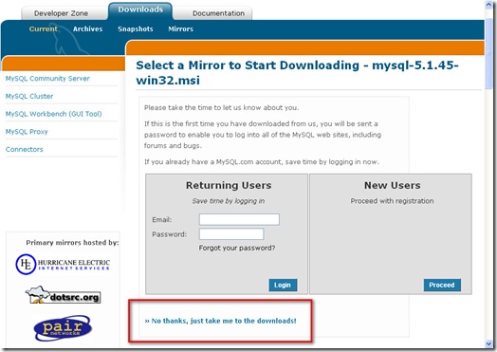497x352 pixels.
Task: Focus the Password input field
Action: (231, 234)
